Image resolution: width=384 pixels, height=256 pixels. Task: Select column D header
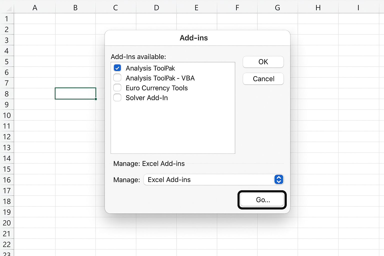click(x=156, y=8)
